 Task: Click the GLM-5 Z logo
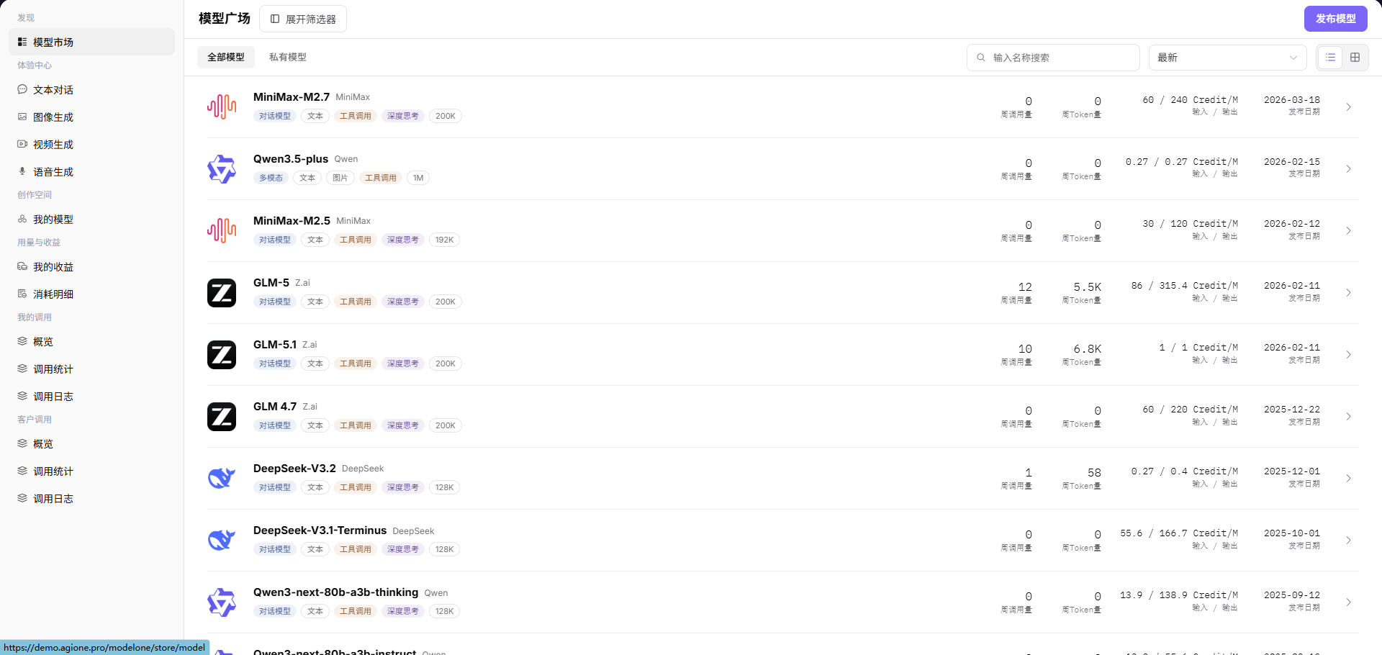(222, 293)
